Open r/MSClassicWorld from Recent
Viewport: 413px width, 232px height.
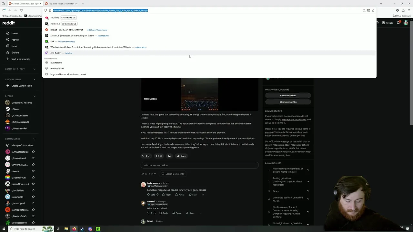point(18,122)
